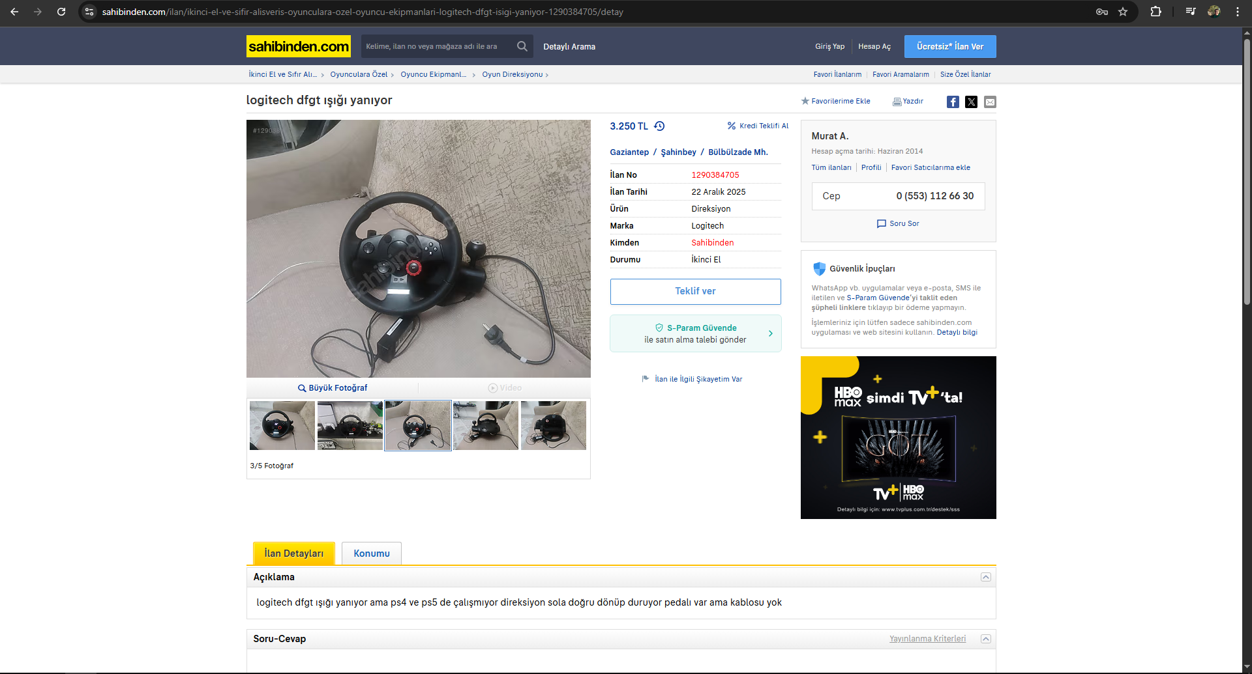Click Soru Sor to ask seller
The width and height of the screenshot is (1252, 674).
click(898, 224)
